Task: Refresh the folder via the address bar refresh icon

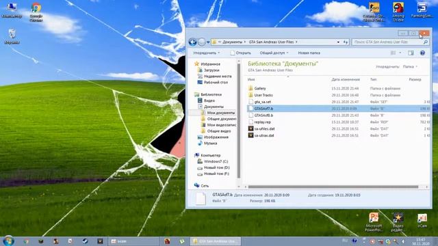Action: (x=345, y=42)
